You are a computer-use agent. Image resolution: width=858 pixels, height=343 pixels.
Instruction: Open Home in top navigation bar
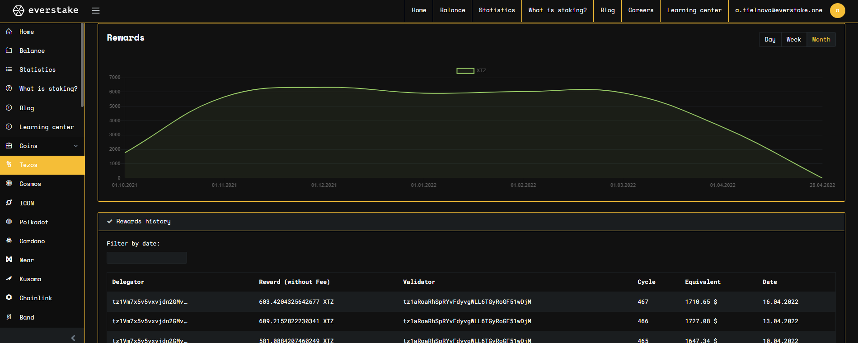(419, 10)
